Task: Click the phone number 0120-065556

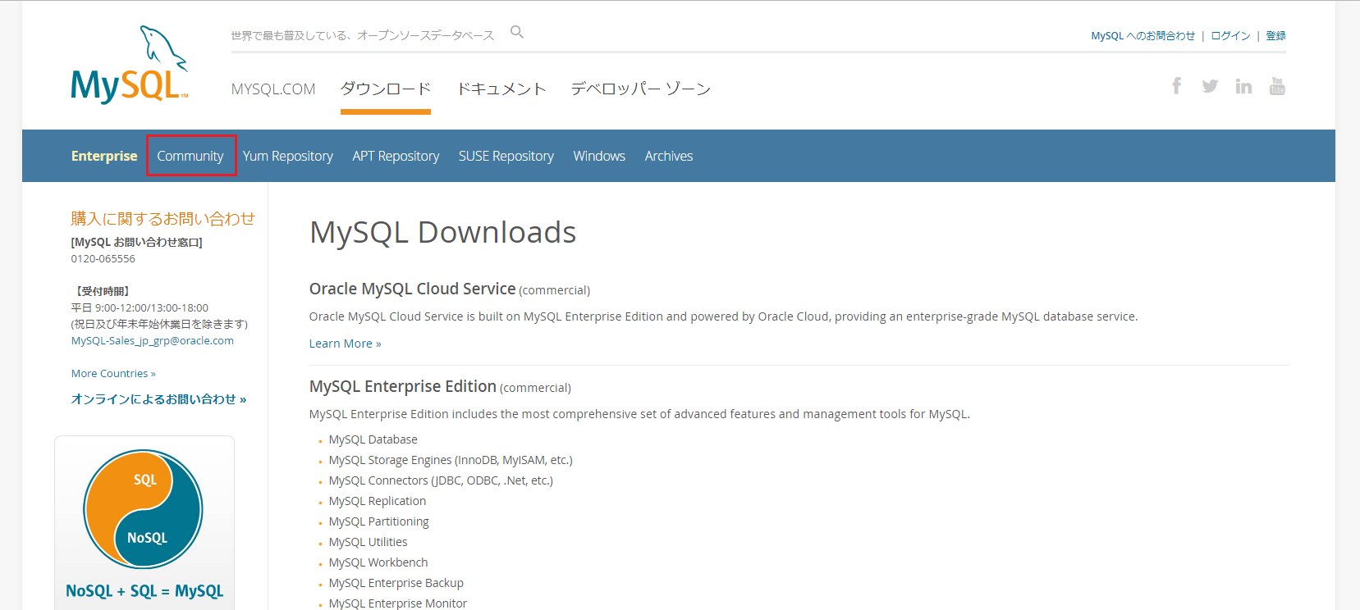Action: [103, 258]
